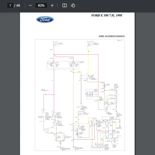The width and height of the screenshot is (155, 155).
Task: Click the auxiliary blower motor symbol
Action: point(77,134)
